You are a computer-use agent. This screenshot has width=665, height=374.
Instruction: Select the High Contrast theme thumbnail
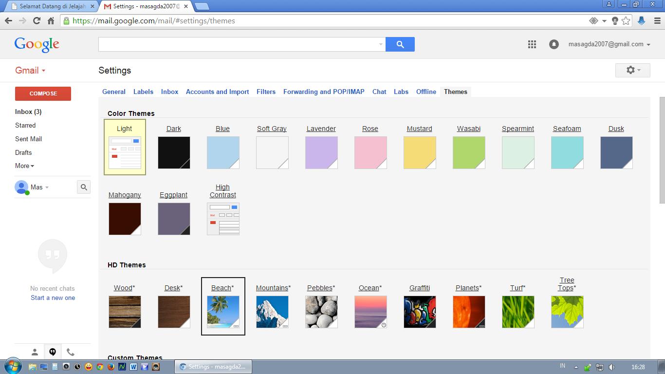223,219
